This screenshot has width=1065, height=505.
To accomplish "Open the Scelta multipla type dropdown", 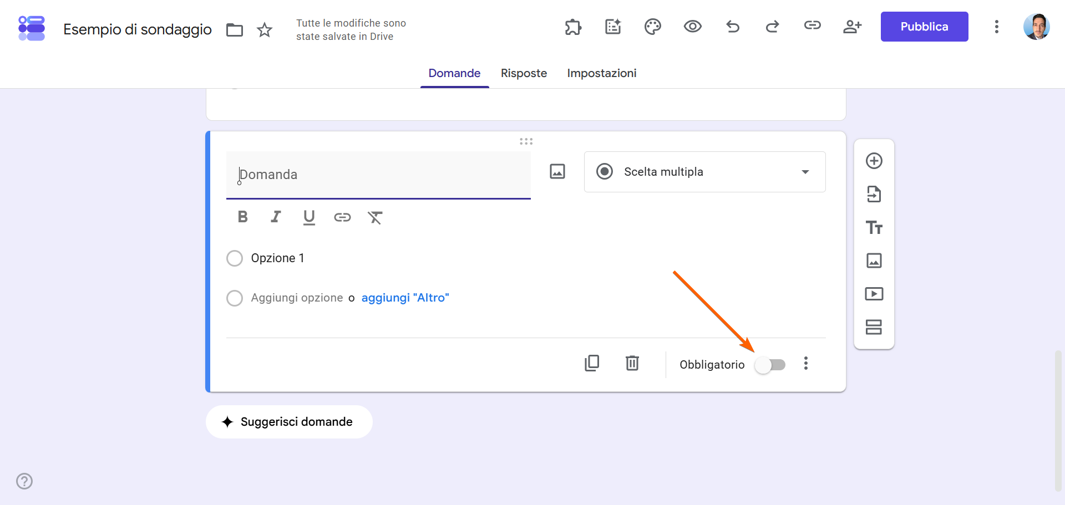I will point(705,172).
